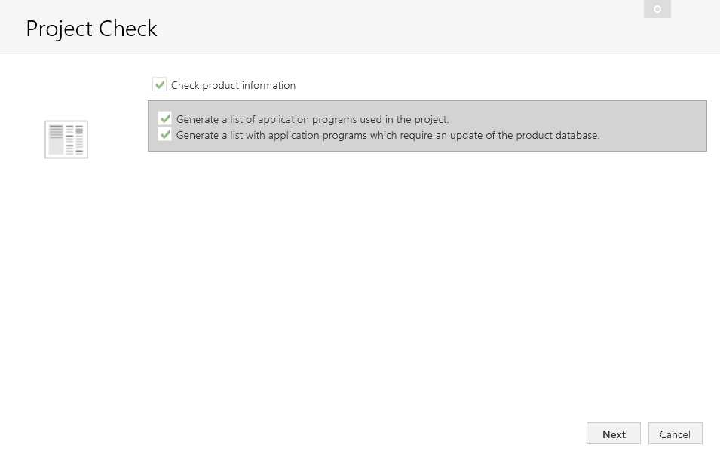The image size is (720, 451).
Task: Toggle the programs used in project checkbox
Action: [165, 118]
